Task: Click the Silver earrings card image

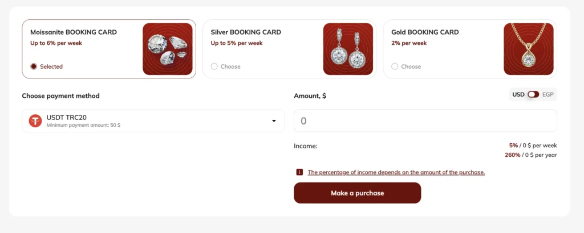Action: coord(348,49)
